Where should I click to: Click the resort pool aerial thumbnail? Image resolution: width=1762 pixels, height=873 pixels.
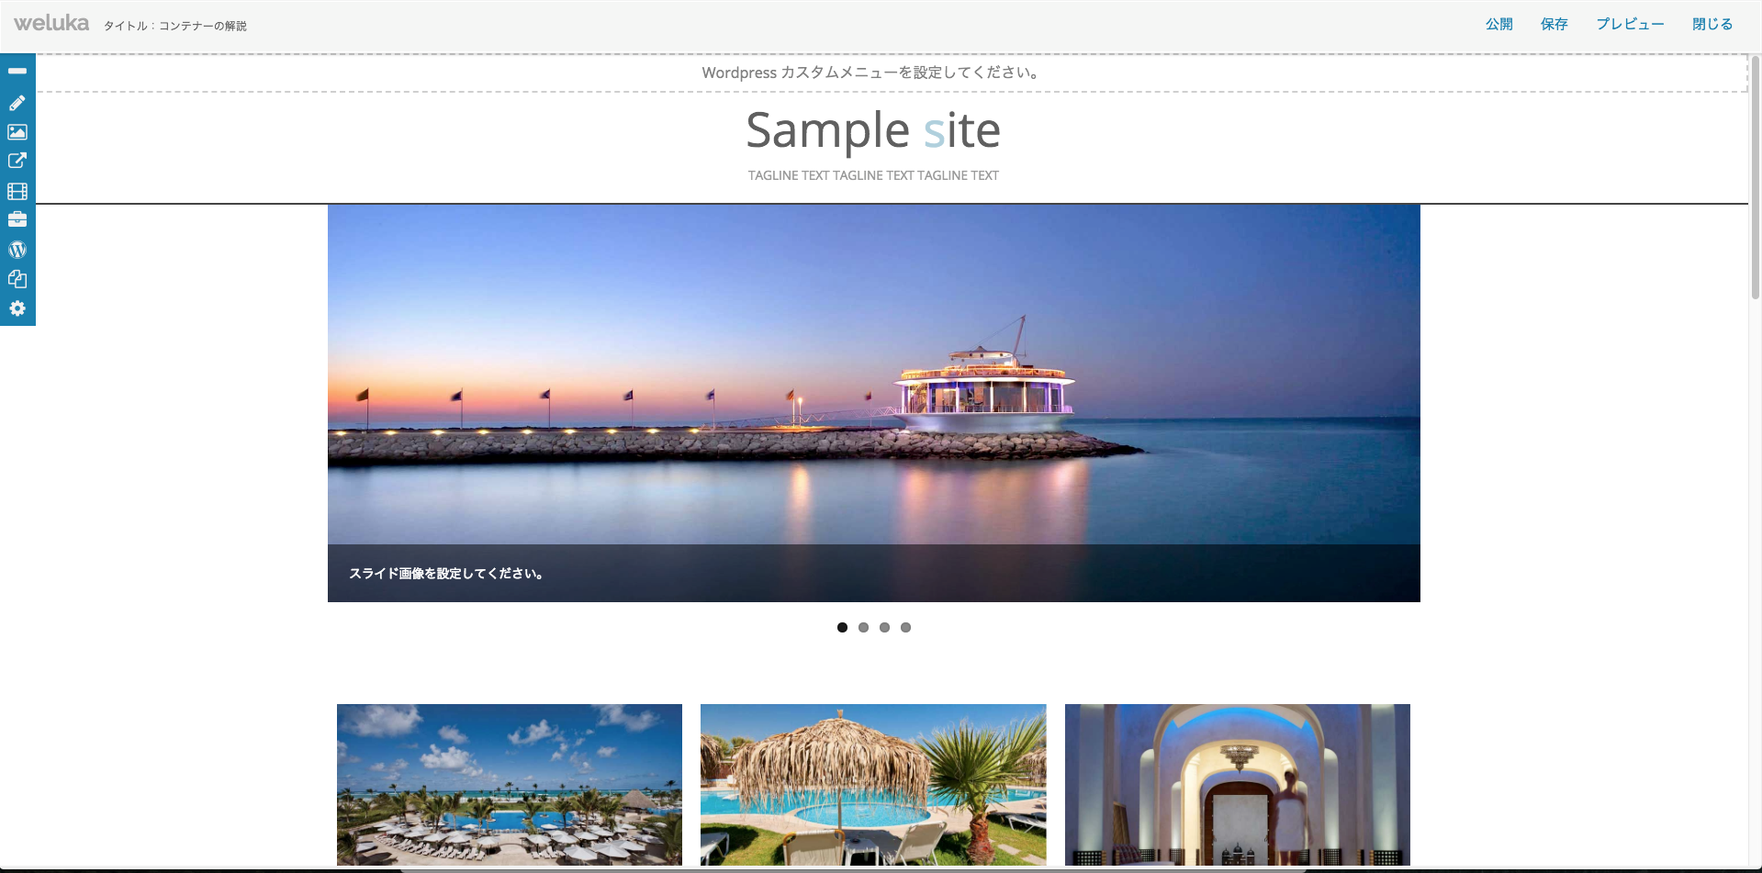510,785
